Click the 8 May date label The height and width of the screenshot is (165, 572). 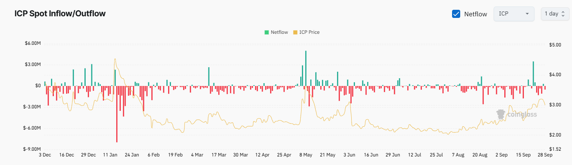point(306,155)
